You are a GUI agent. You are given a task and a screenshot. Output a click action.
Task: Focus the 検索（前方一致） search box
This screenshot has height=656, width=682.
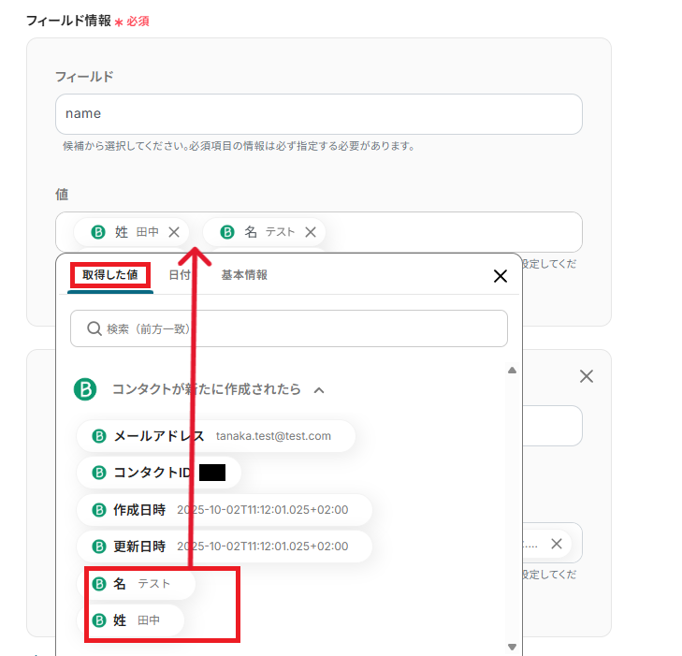(x=289, y=328)
